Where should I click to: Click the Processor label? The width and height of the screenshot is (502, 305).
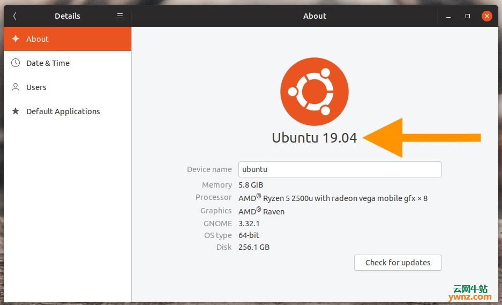pyautogui.click(x=214, y=197)
